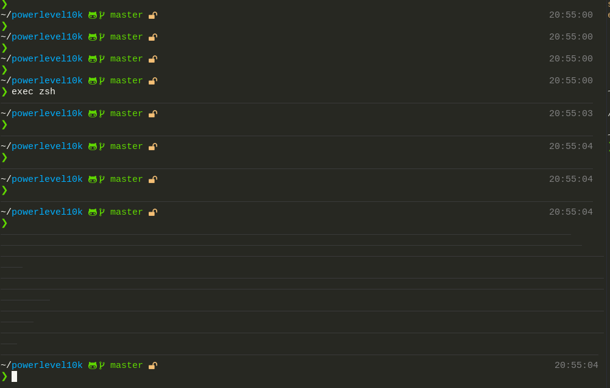Image resolution: width=610 pixels, height=388 pixels.
Task: Click the green chevron below the 20:55:03 prompt line
Action: 4,125
